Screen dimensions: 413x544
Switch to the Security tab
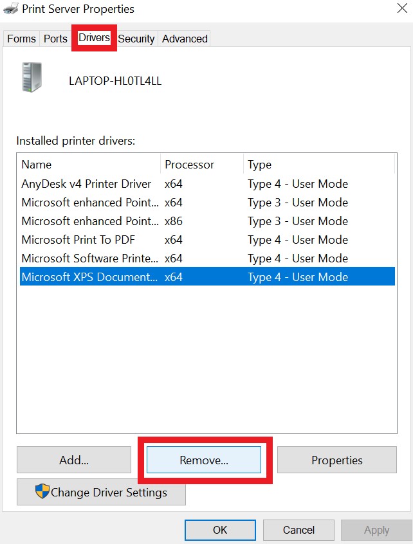pyautogui.click(x=136, y=39)
